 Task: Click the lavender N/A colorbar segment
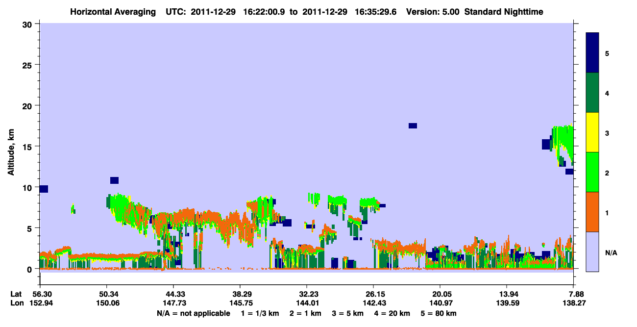[x=592, y=252]
